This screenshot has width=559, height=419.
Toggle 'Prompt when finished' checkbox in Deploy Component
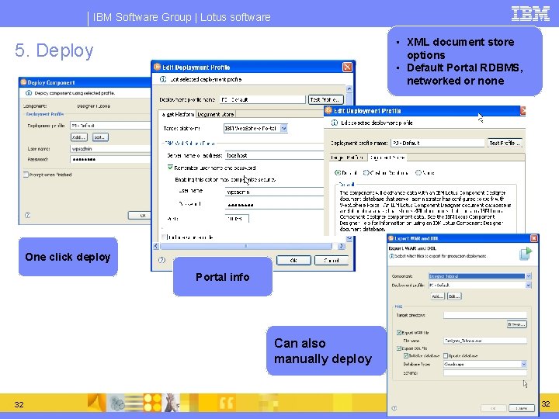[x=26, y=175]
